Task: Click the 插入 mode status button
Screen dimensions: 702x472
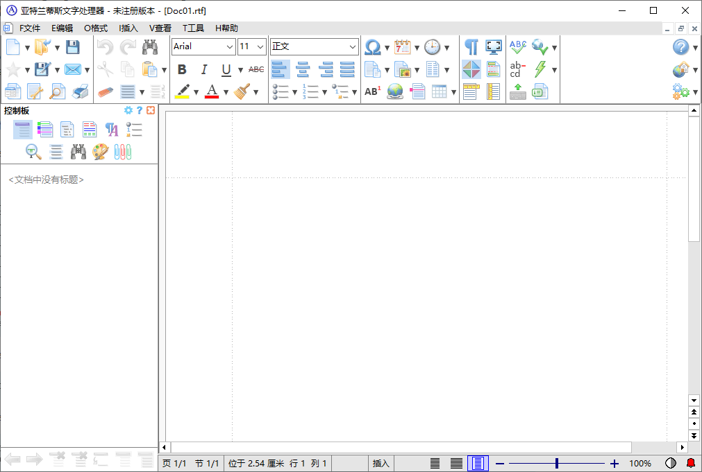Action: click(x=381, y=464)
